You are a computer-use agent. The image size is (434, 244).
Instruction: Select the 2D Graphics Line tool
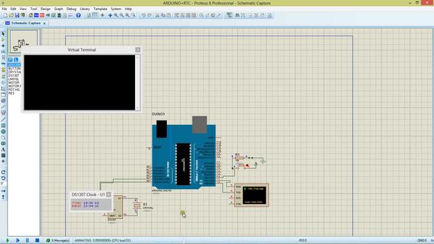click(3, 119)
